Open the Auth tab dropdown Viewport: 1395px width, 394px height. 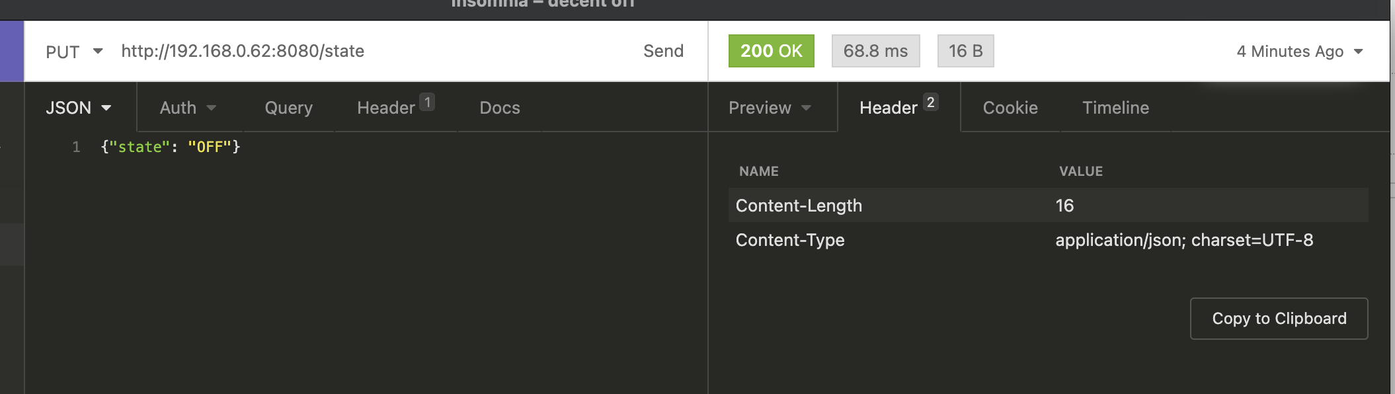click(188, 108)
